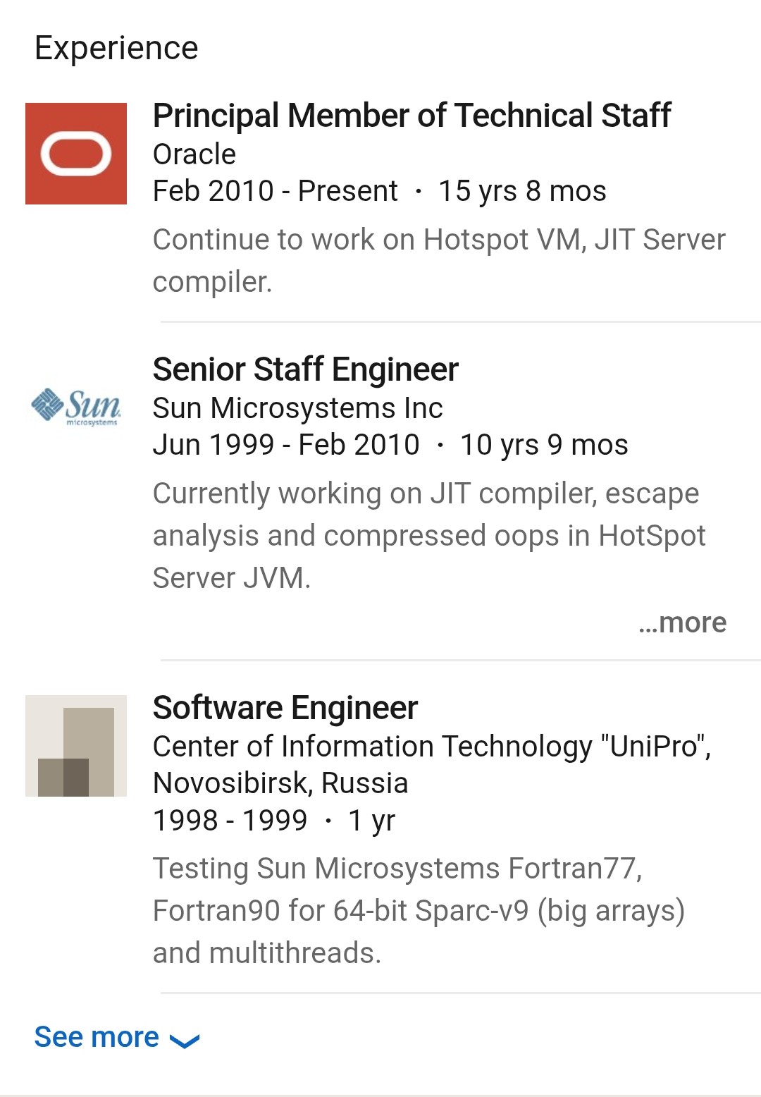Open the Sun Microsystems logo
The width and height of the screenshot is (761, 1097).
(x=76, y=407)
